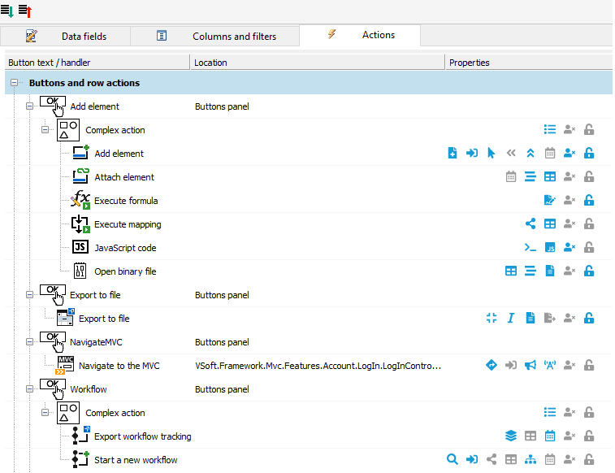Click the move down toolbar icon
Image resolution: width=615 pixels, height=473 pixels.
(7, 11)
